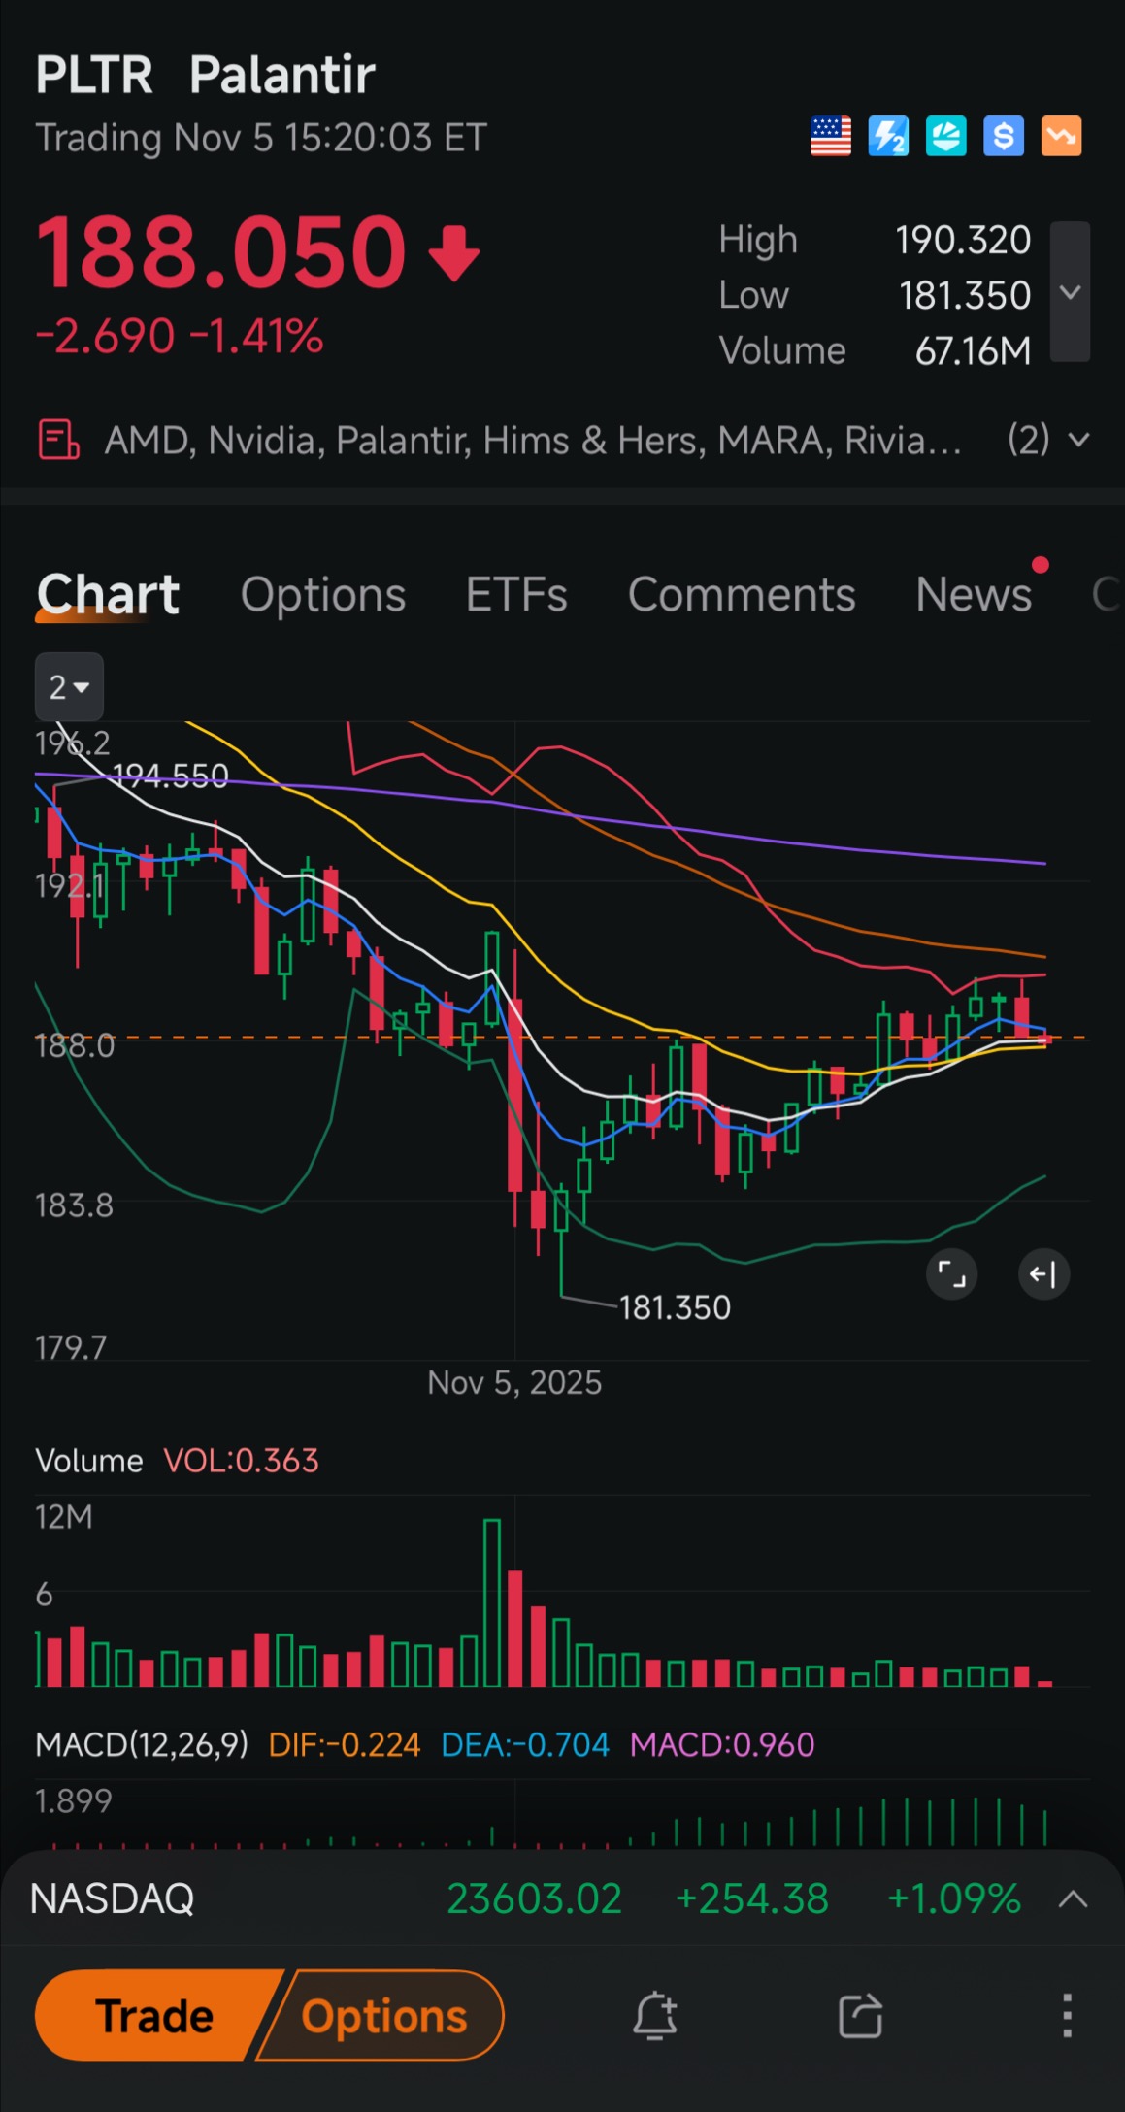The height and width of the screenshot is (2112, 1125).
Task: Tap the NASDAQ +1.09% change
Action: click(x=954, y=1898)
